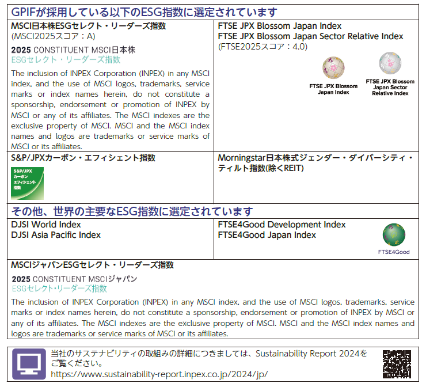Select the その他、世界の主要なESG指数 section header
The width and height of the screenshot is (426, 387).
(x=132, y=211)
